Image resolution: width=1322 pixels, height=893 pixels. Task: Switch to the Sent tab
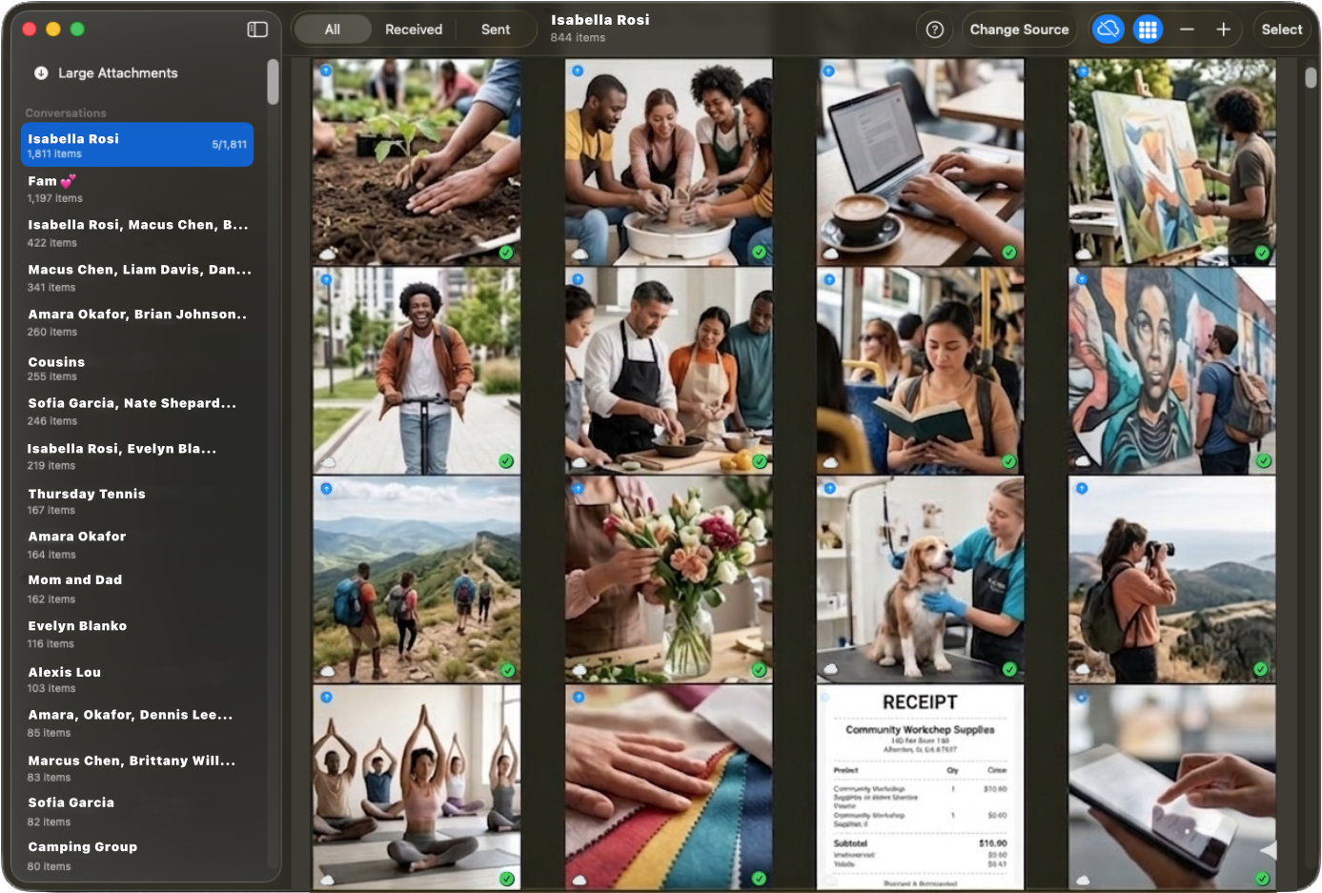click(496, 30)
